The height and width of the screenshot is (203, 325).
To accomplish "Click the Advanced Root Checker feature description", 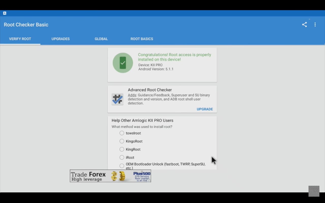I will click(169, 99).
